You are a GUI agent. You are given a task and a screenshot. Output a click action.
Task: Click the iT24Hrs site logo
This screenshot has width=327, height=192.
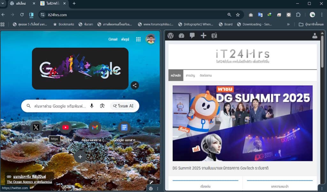click(x=243, y=56)
